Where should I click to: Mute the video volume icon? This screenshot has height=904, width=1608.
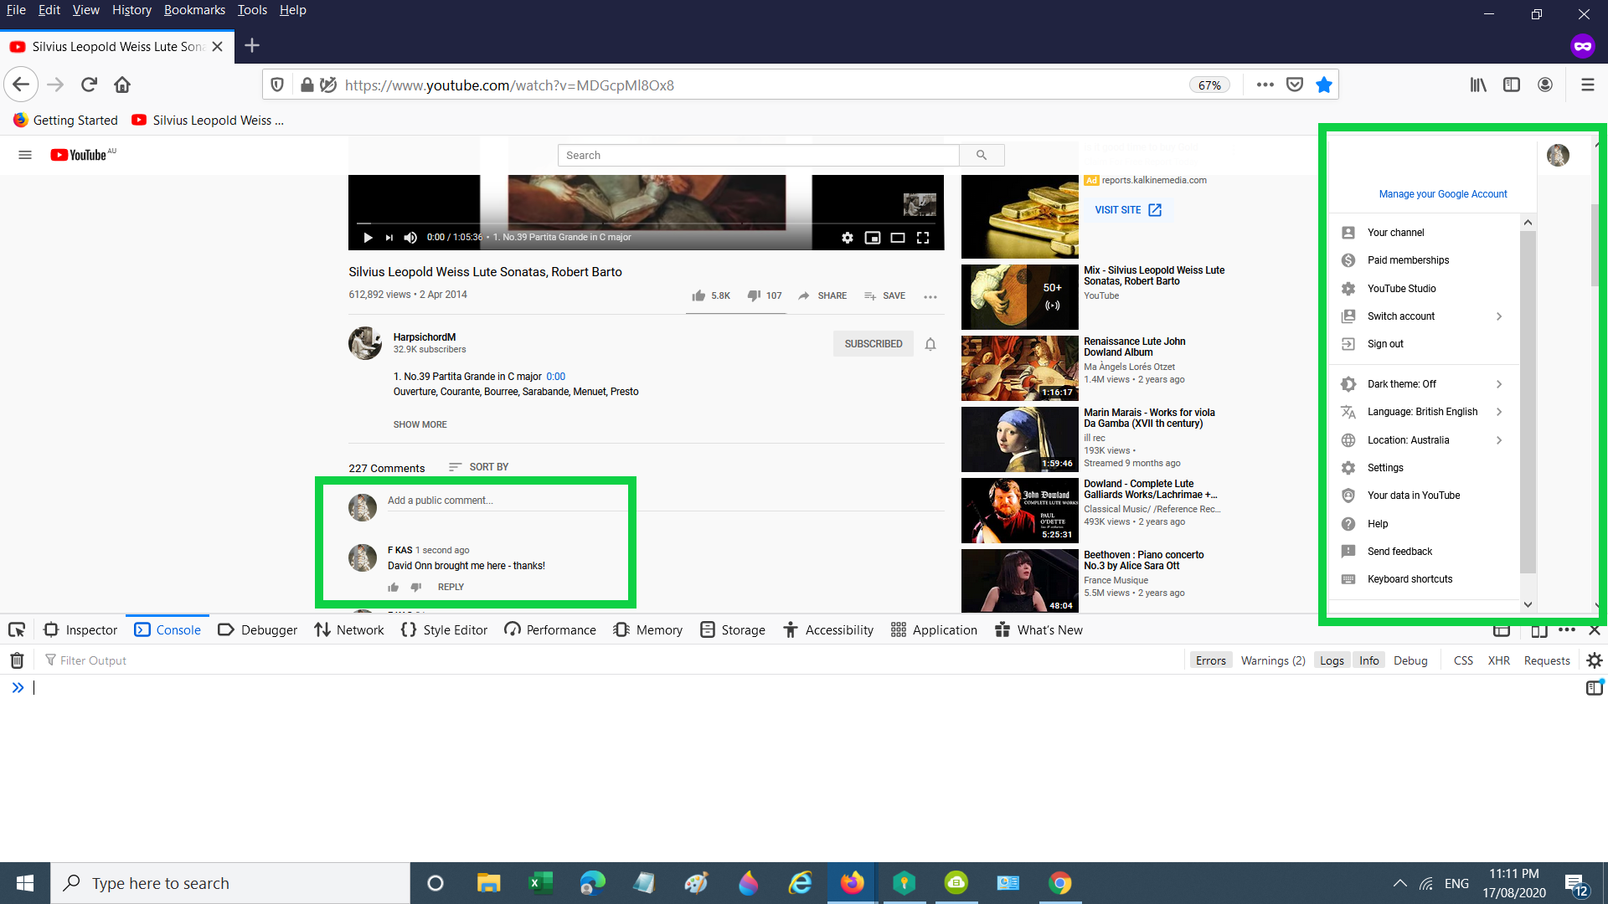click(410, 238)
